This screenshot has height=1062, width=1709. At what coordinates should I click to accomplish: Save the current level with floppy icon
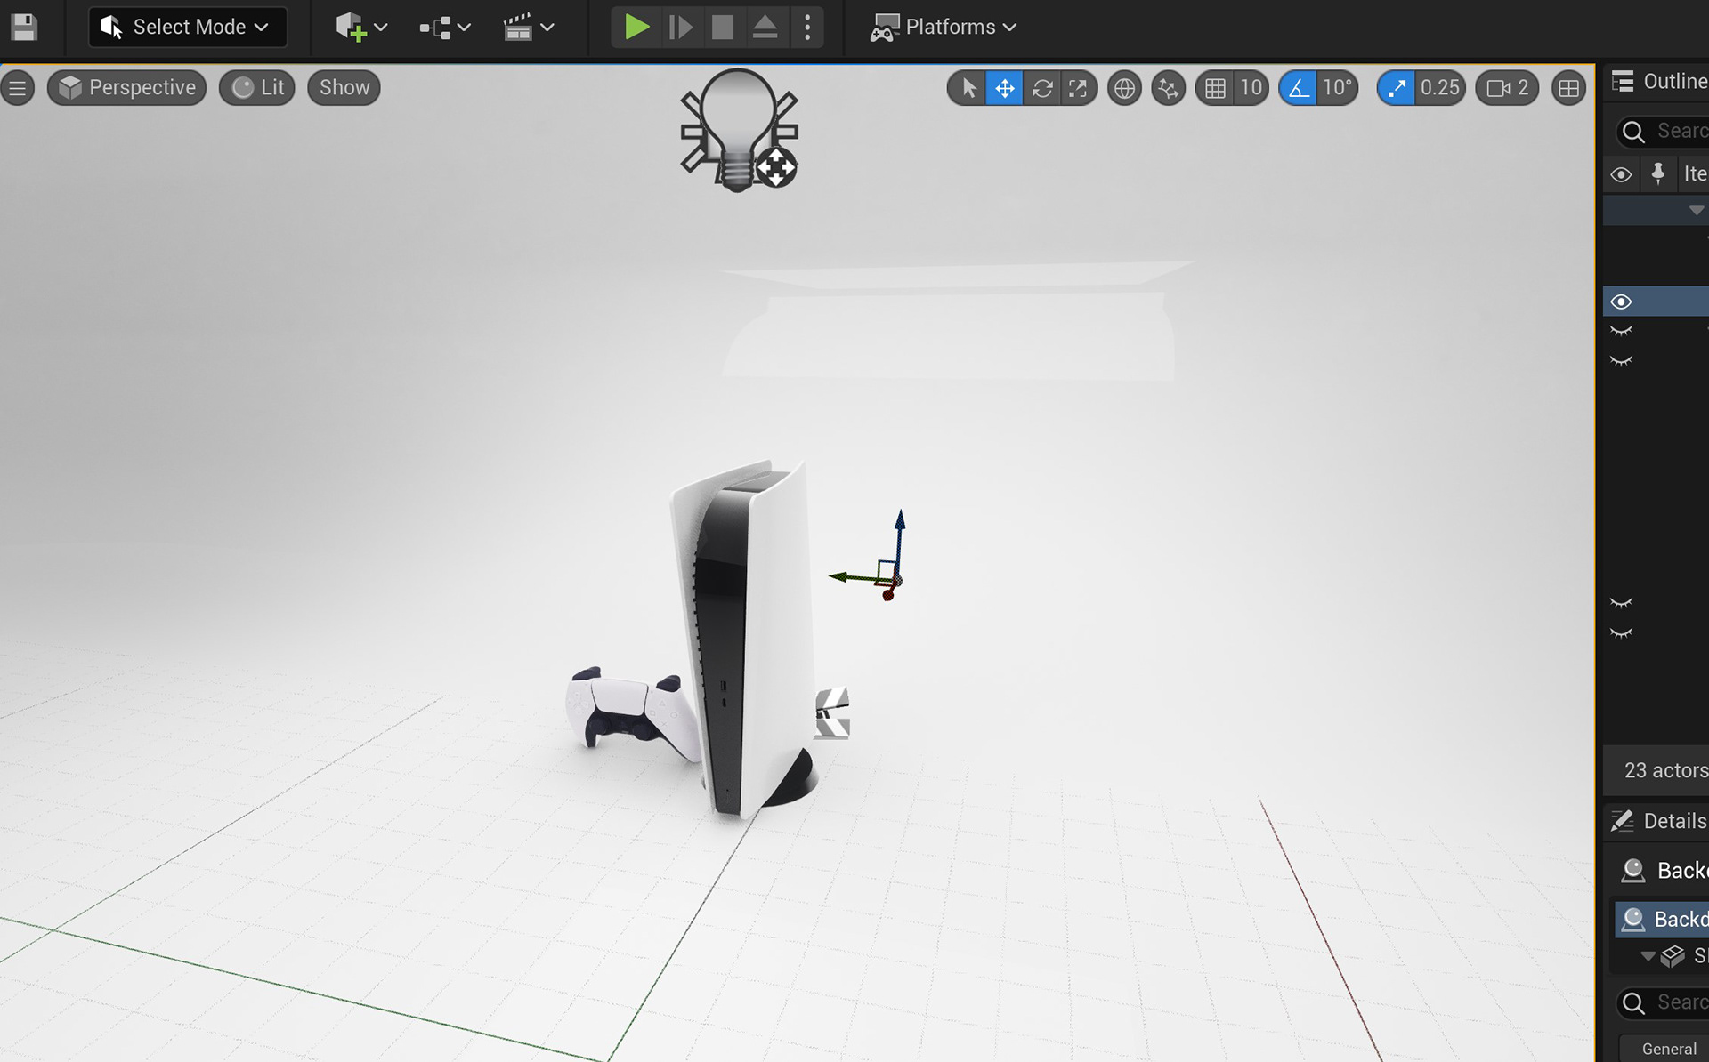click(x=24, y=27)
